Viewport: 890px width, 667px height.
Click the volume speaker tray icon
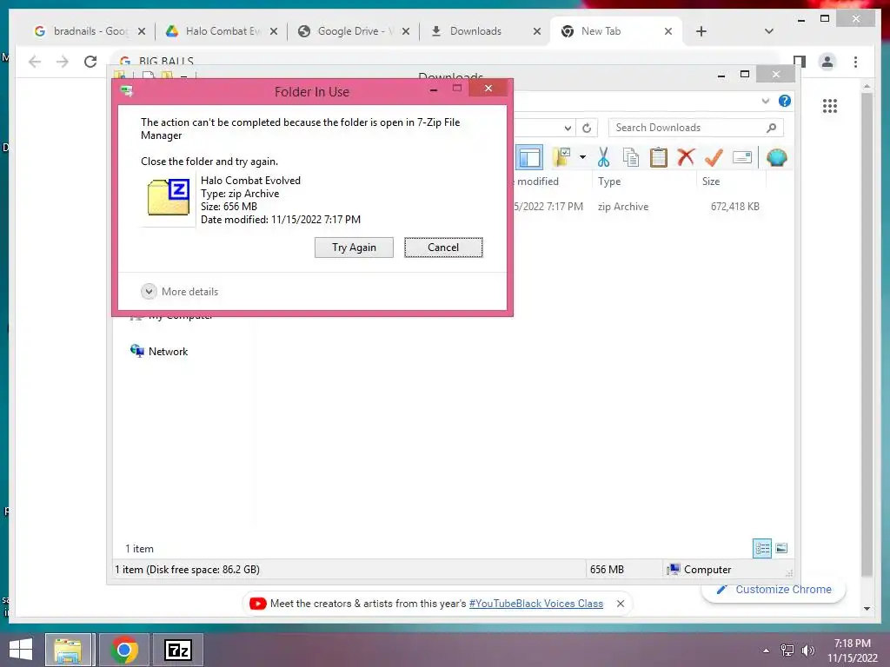pos(807,650)
